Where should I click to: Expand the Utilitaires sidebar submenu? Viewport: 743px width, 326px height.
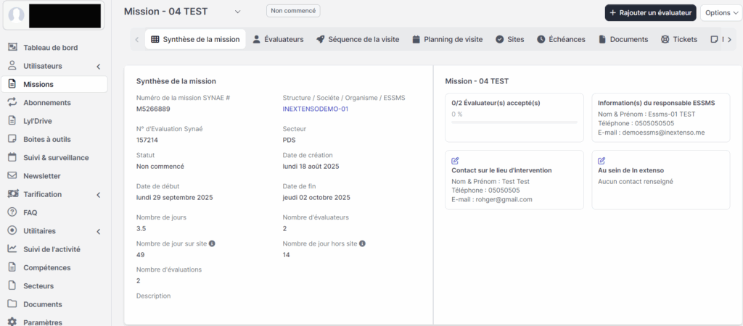point(98,231)
